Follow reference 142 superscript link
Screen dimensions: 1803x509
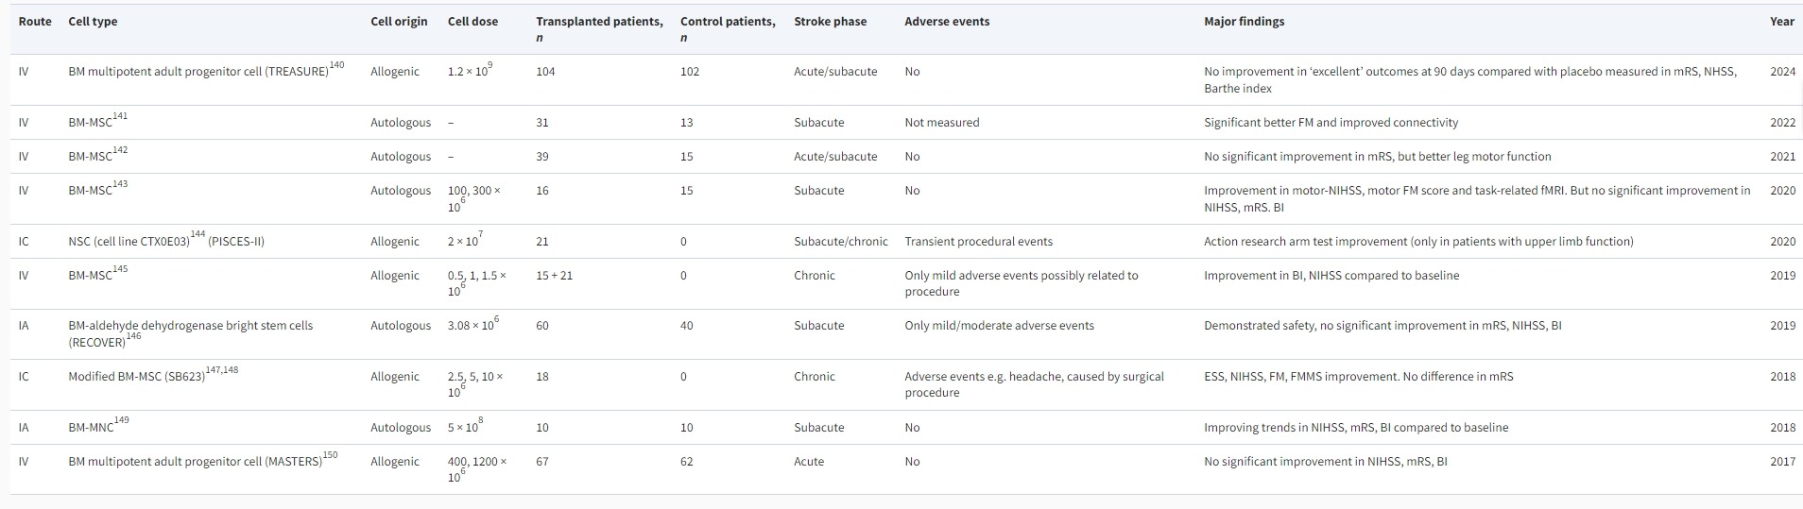pyautogui.click(x=120, y=150)
